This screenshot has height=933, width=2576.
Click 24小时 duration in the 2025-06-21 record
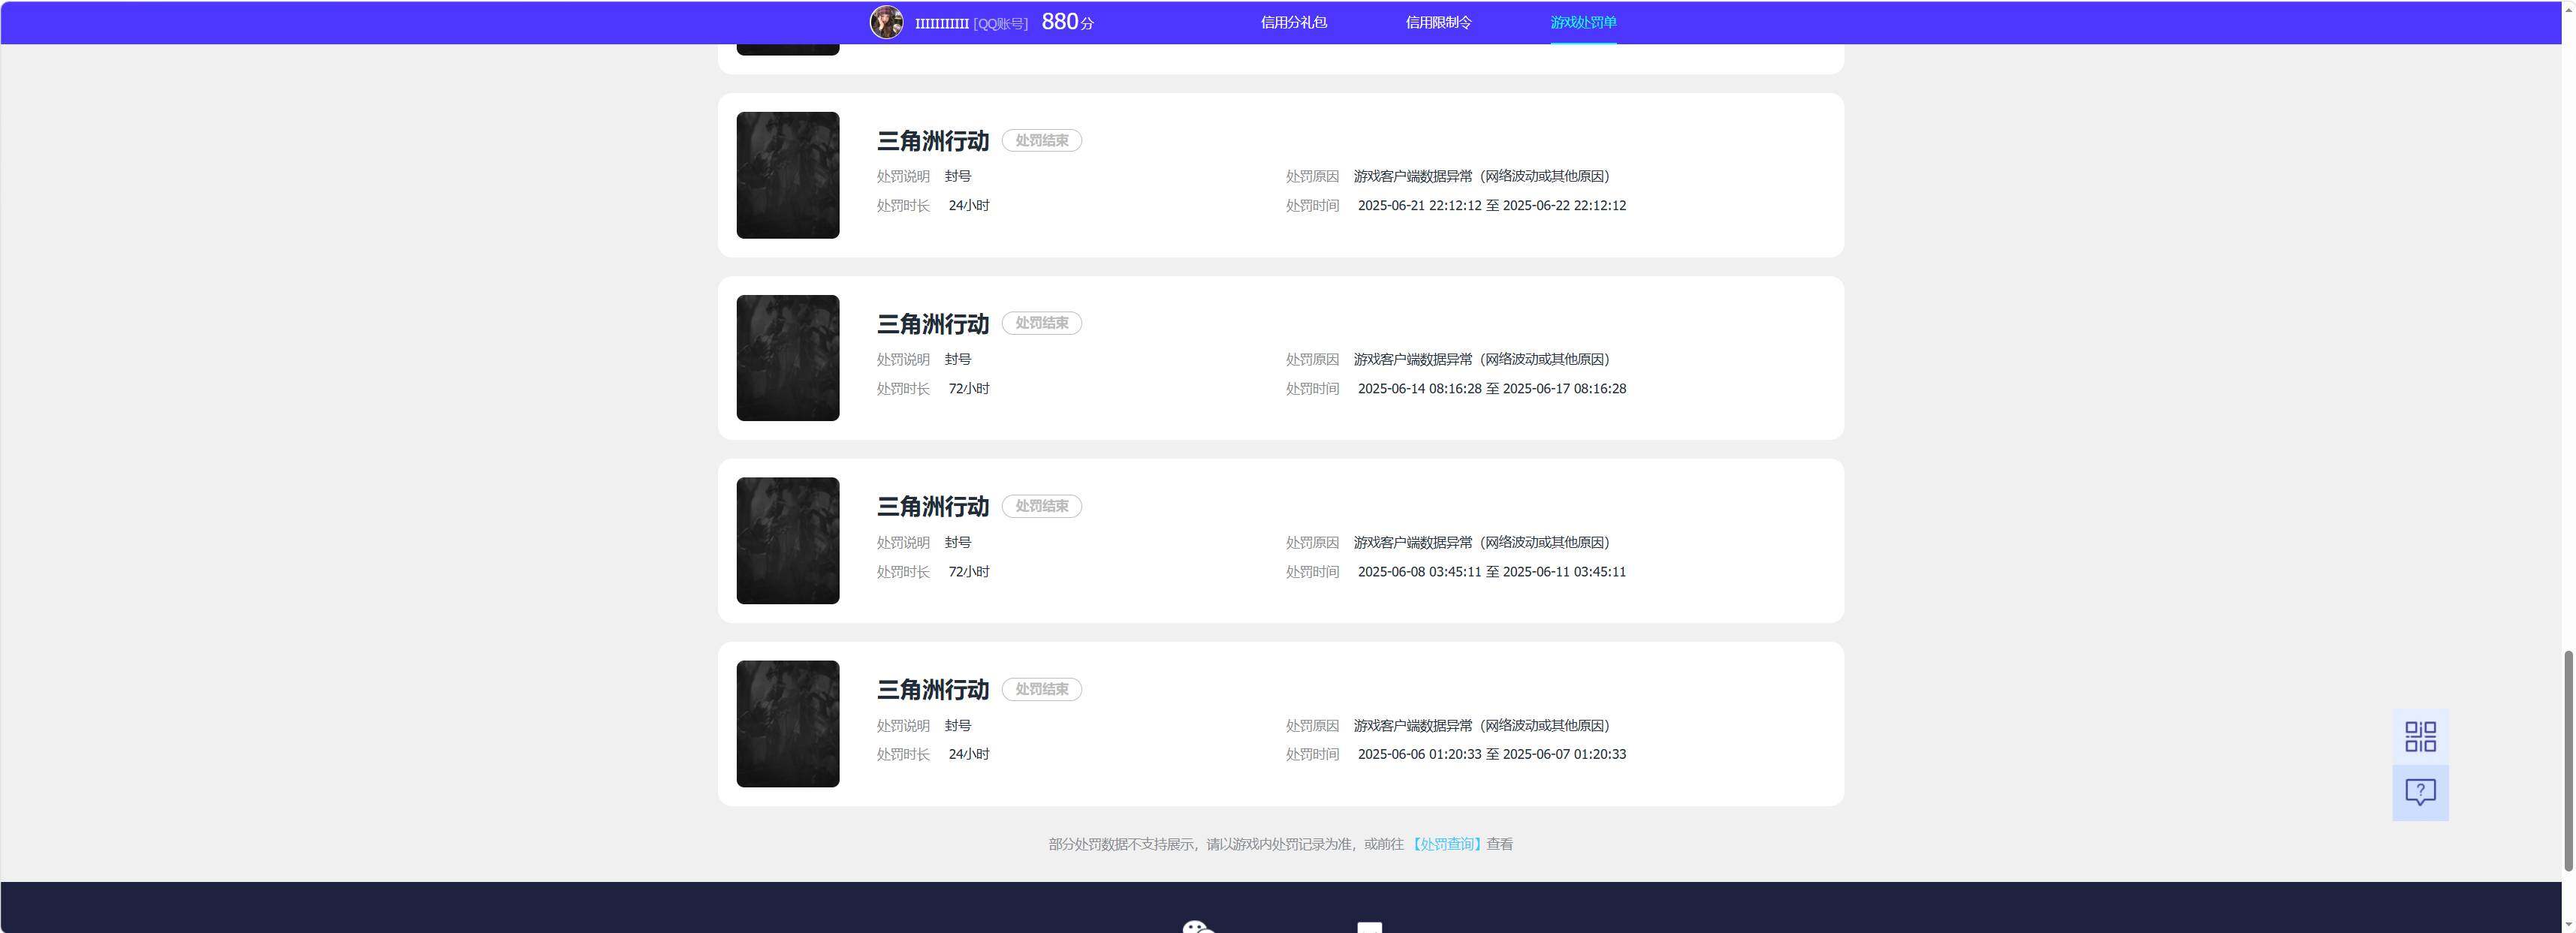[x=969, y=206]
